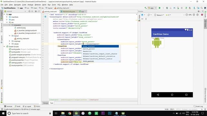Open the Build menu
Viewport: 207px width, 116px height.
(44, 5)
